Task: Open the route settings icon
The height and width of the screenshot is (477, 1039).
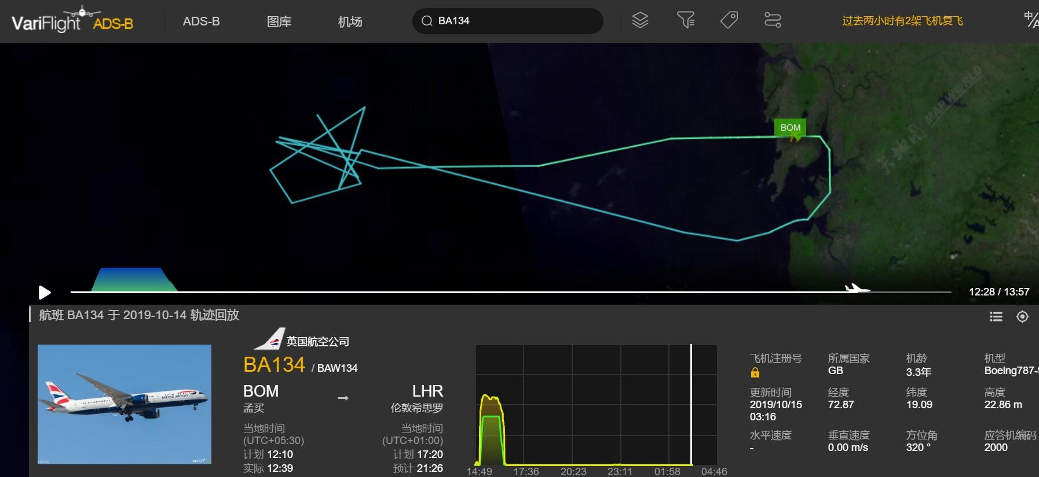Action: (x=773, y=21)
